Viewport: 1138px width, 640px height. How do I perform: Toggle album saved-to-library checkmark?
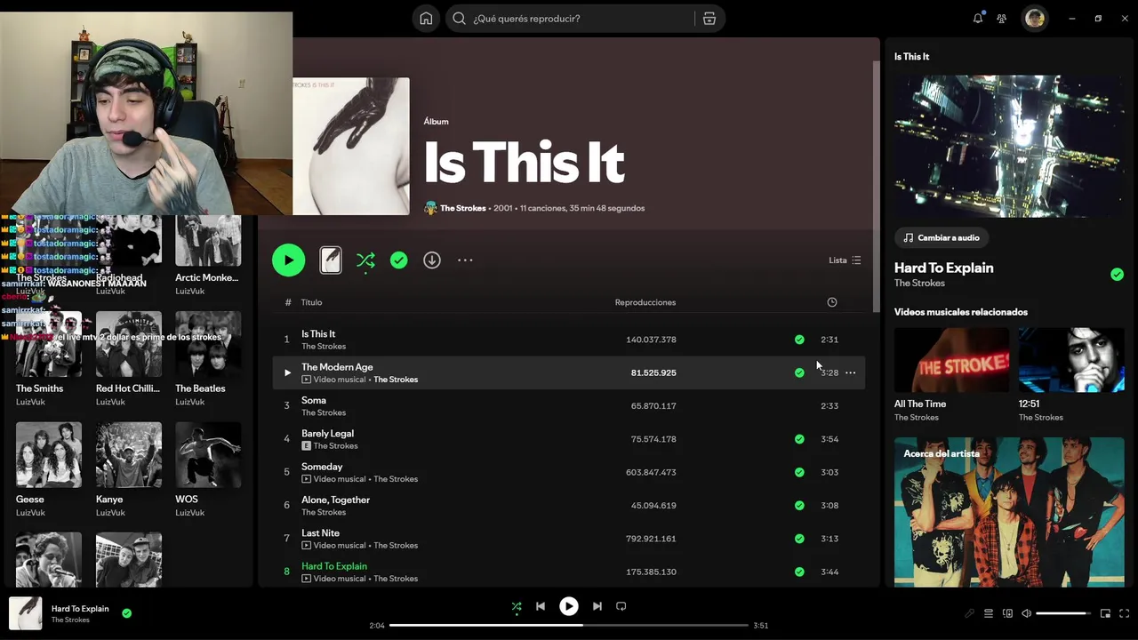click(399, 260)
